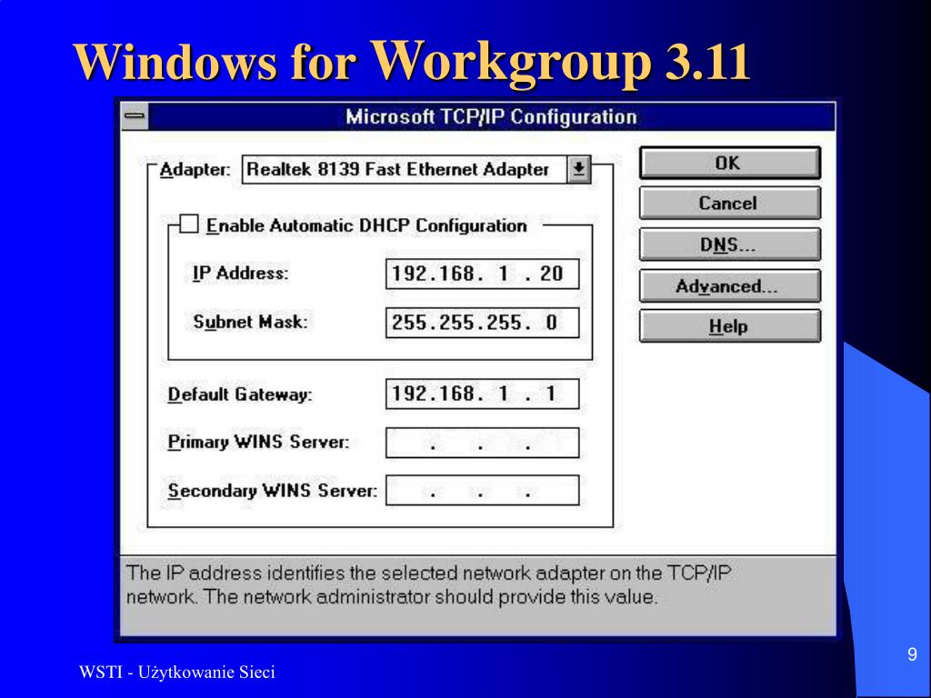Image resolution: width=931 pixels, height=698 pixels.
Task: Click the empty Primary WINS Server field
Action: (482, 443)
